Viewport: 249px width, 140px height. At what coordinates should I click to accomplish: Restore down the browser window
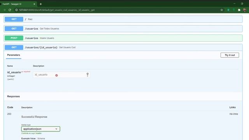(242, 3)
